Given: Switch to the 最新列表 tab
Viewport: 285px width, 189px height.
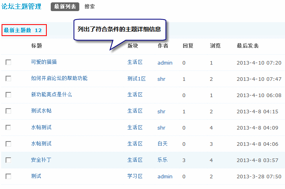Looking at the screenshot, I should click(65, 7).
